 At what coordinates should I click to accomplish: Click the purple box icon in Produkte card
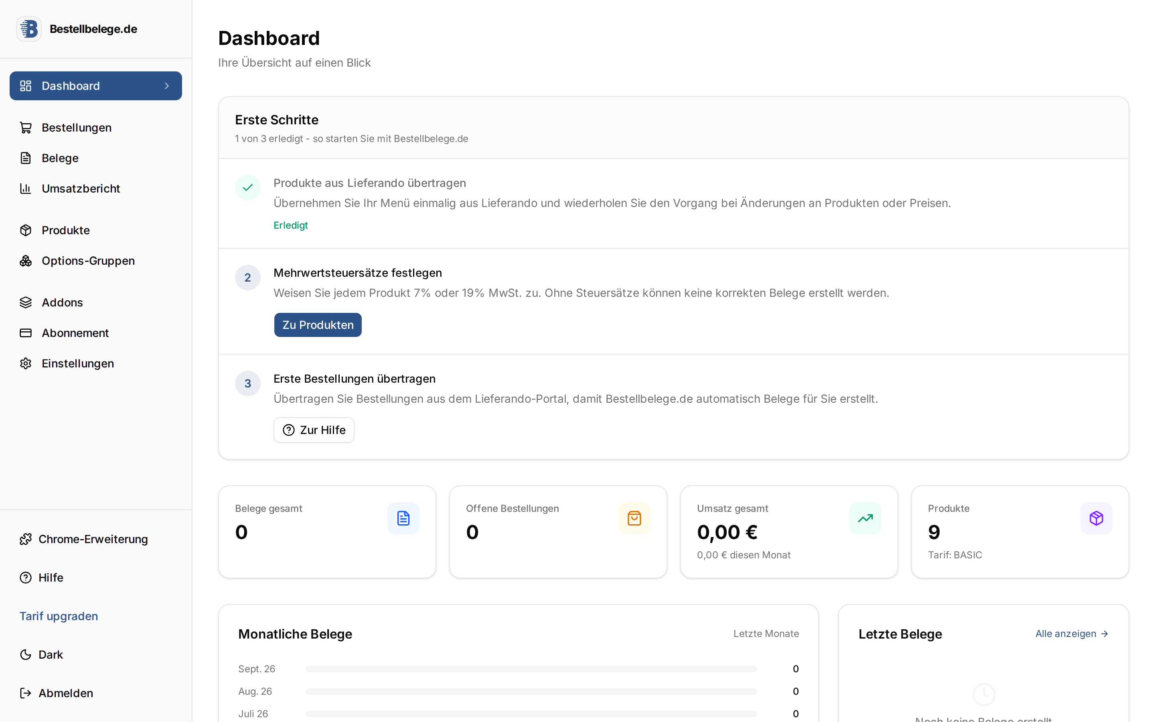pos(1096,518)
